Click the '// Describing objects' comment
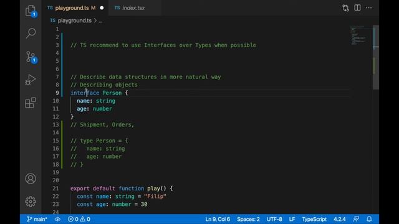The image size is (399, 224). [x=104, y=85]
